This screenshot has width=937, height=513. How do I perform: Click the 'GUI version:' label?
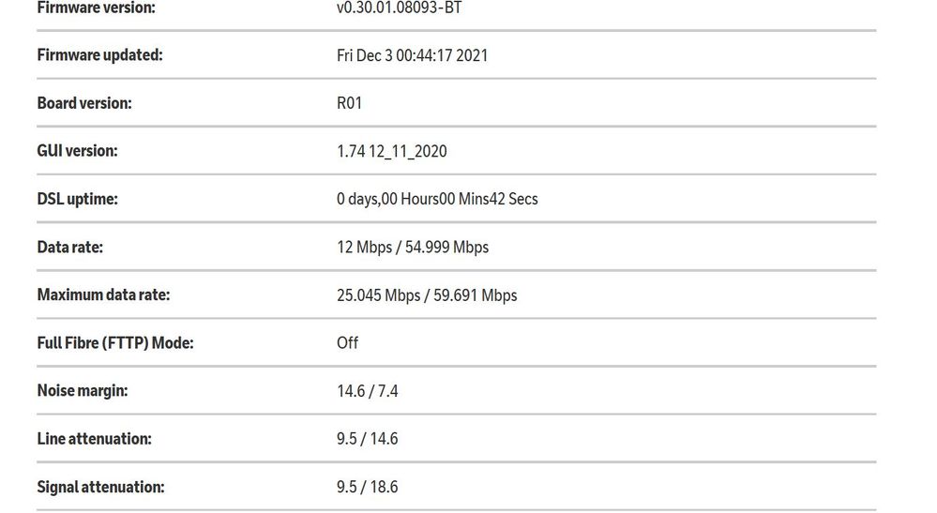(77, 151)
